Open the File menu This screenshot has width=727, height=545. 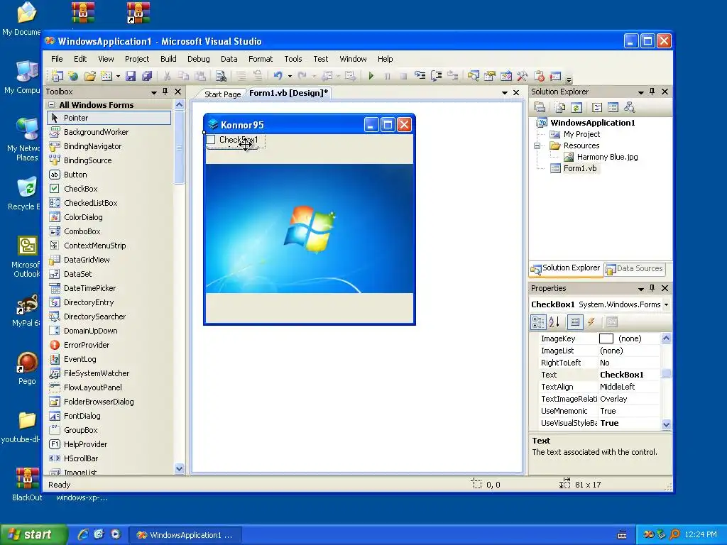57,59
